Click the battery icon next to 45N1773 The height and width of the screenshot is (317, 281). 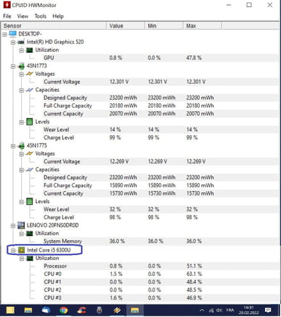[x=22, y=66]
